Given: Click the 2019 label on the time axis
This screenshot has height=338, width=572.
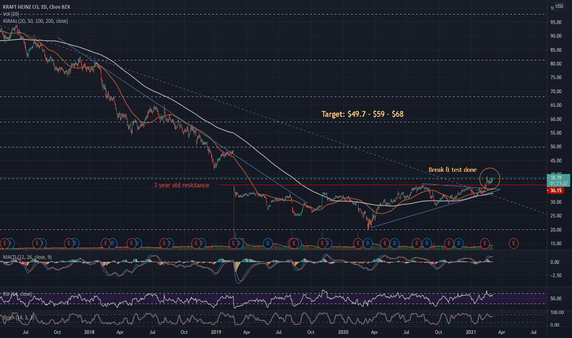Looking at the screenshot, I should point(216,332).
